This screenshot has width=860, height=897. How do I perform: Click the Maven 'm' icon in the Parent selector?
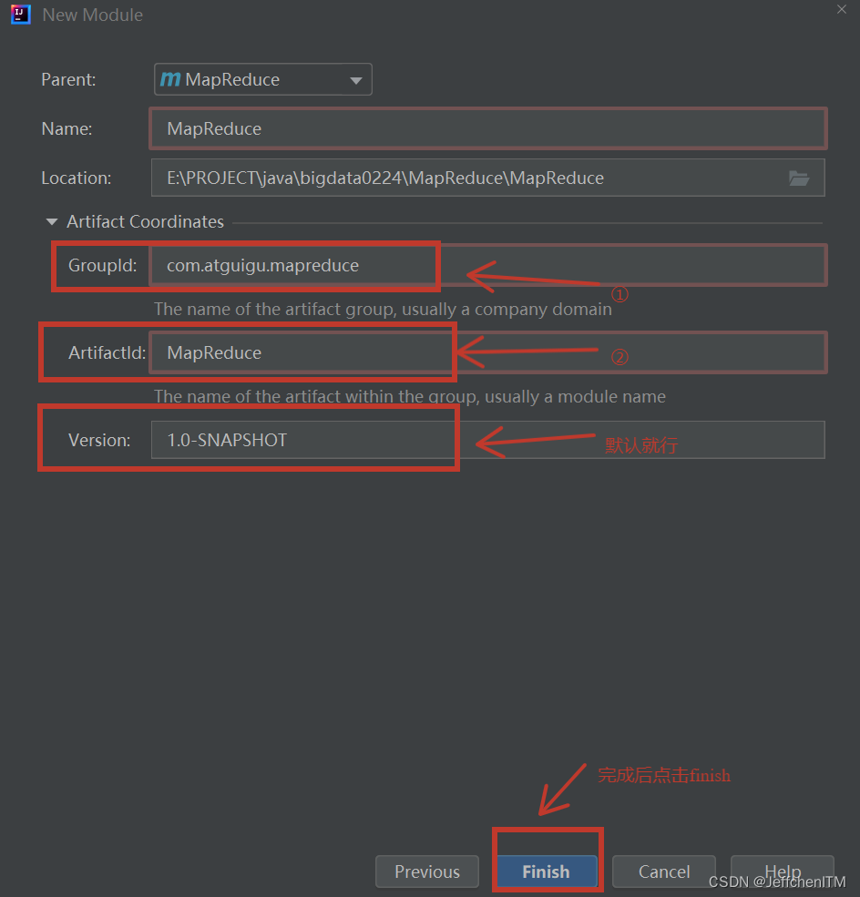pyautogui.click(x=169, y=80)
